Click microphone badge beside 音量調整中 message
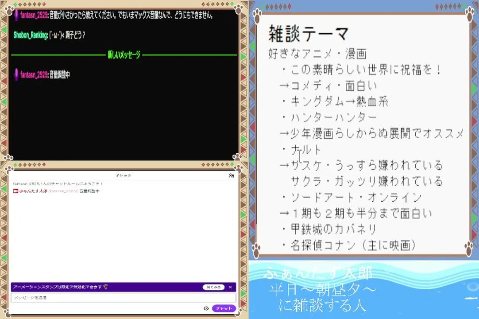Image resolution: width=479 pixels, height=319 pixels. coord(16,74)
